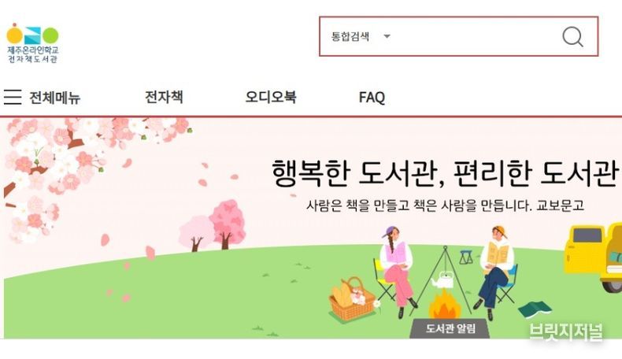622x359 pixels.
Task: Open the hamburger menu icon
Action: click(x=13, y=97)
